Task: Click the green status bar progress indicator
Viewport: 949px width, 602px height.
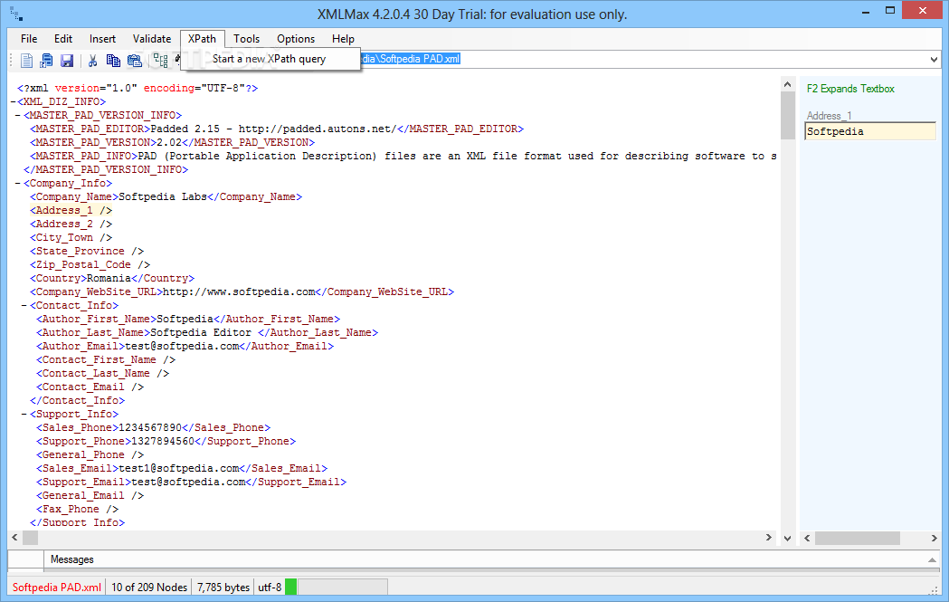Action: click(x=290, y=587)
